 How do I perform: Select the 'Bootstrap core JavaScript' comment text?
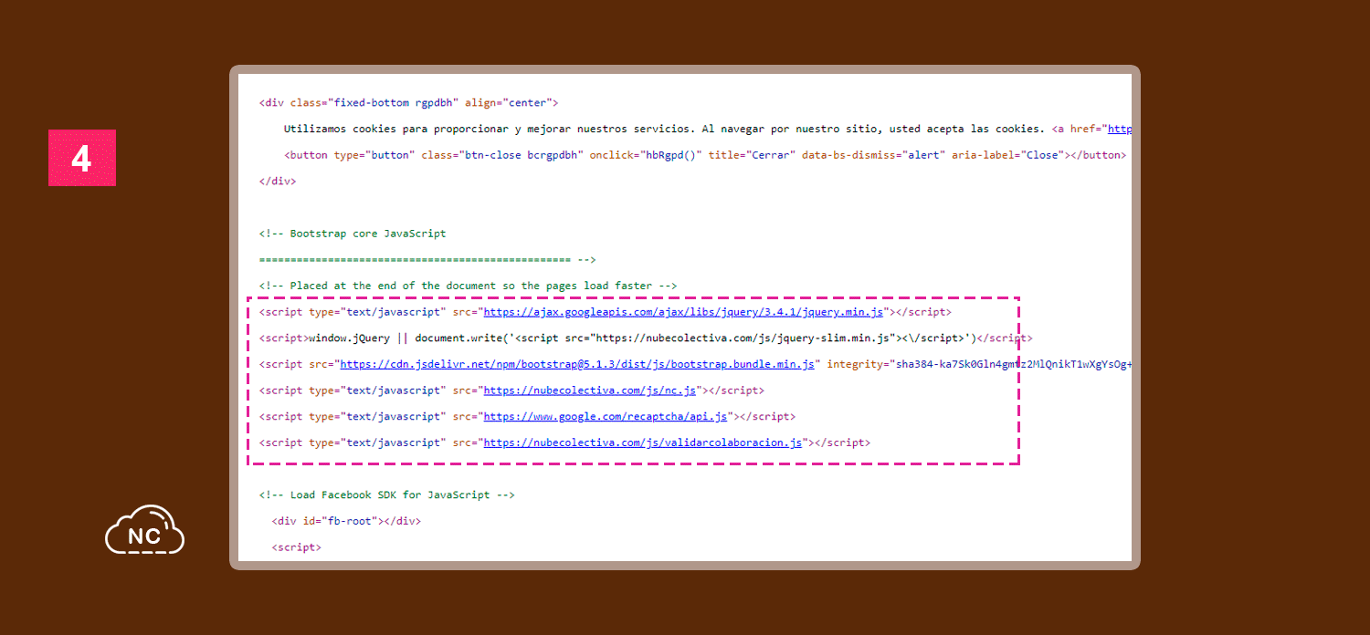(353, 234)
